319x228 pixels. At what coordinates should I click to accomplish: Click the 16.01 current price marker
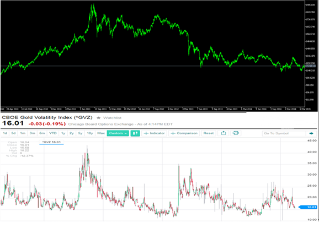(308, 207)
